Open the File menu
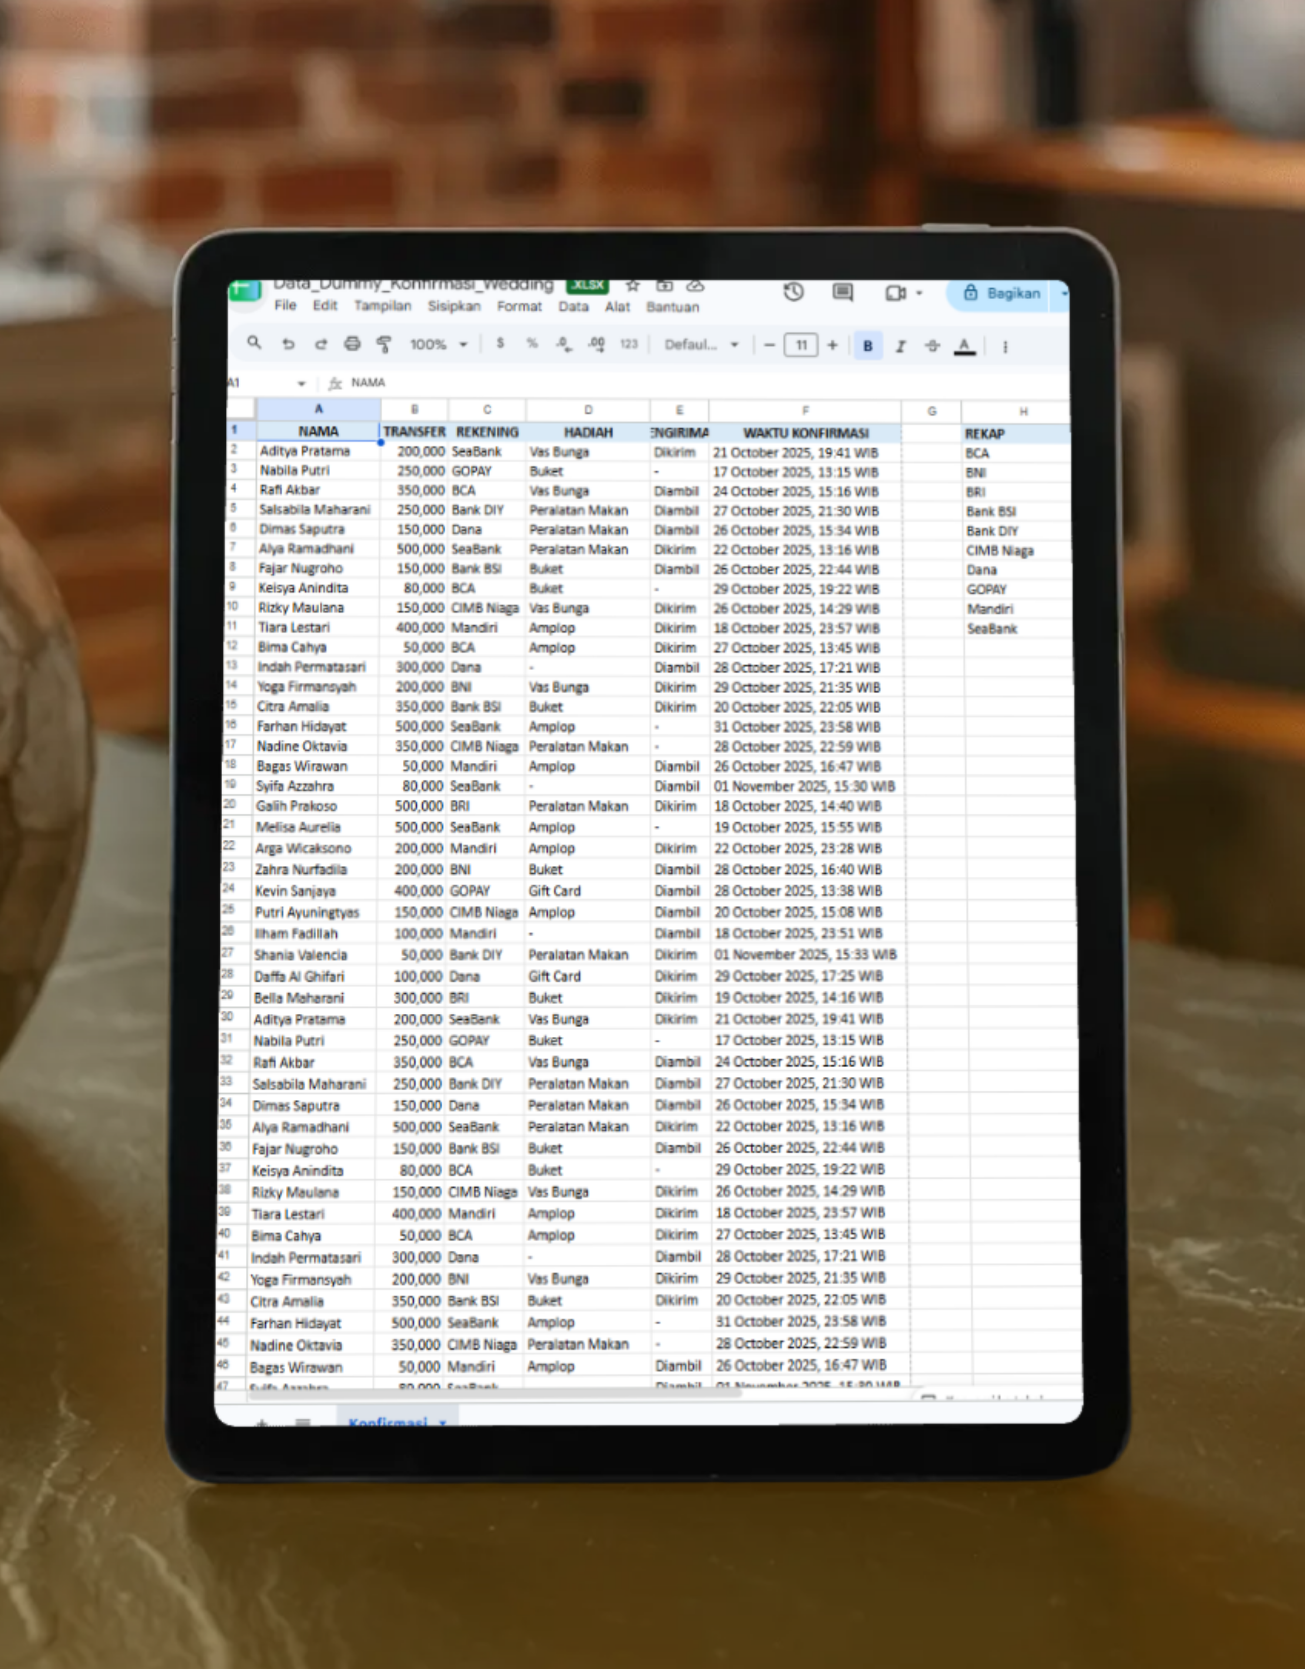1305x1669 pixels. (x=285, y=306)
